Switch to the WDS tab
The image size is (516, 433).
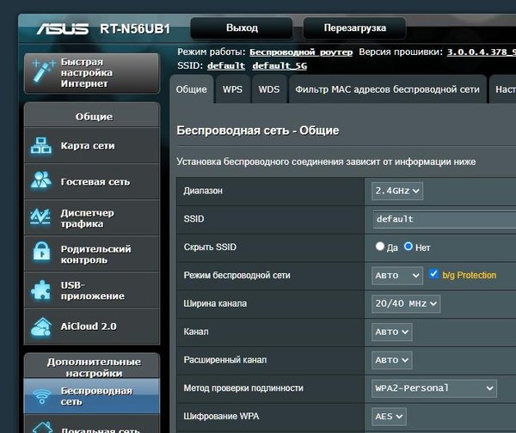pyautogui.click(x=268, y=88)
